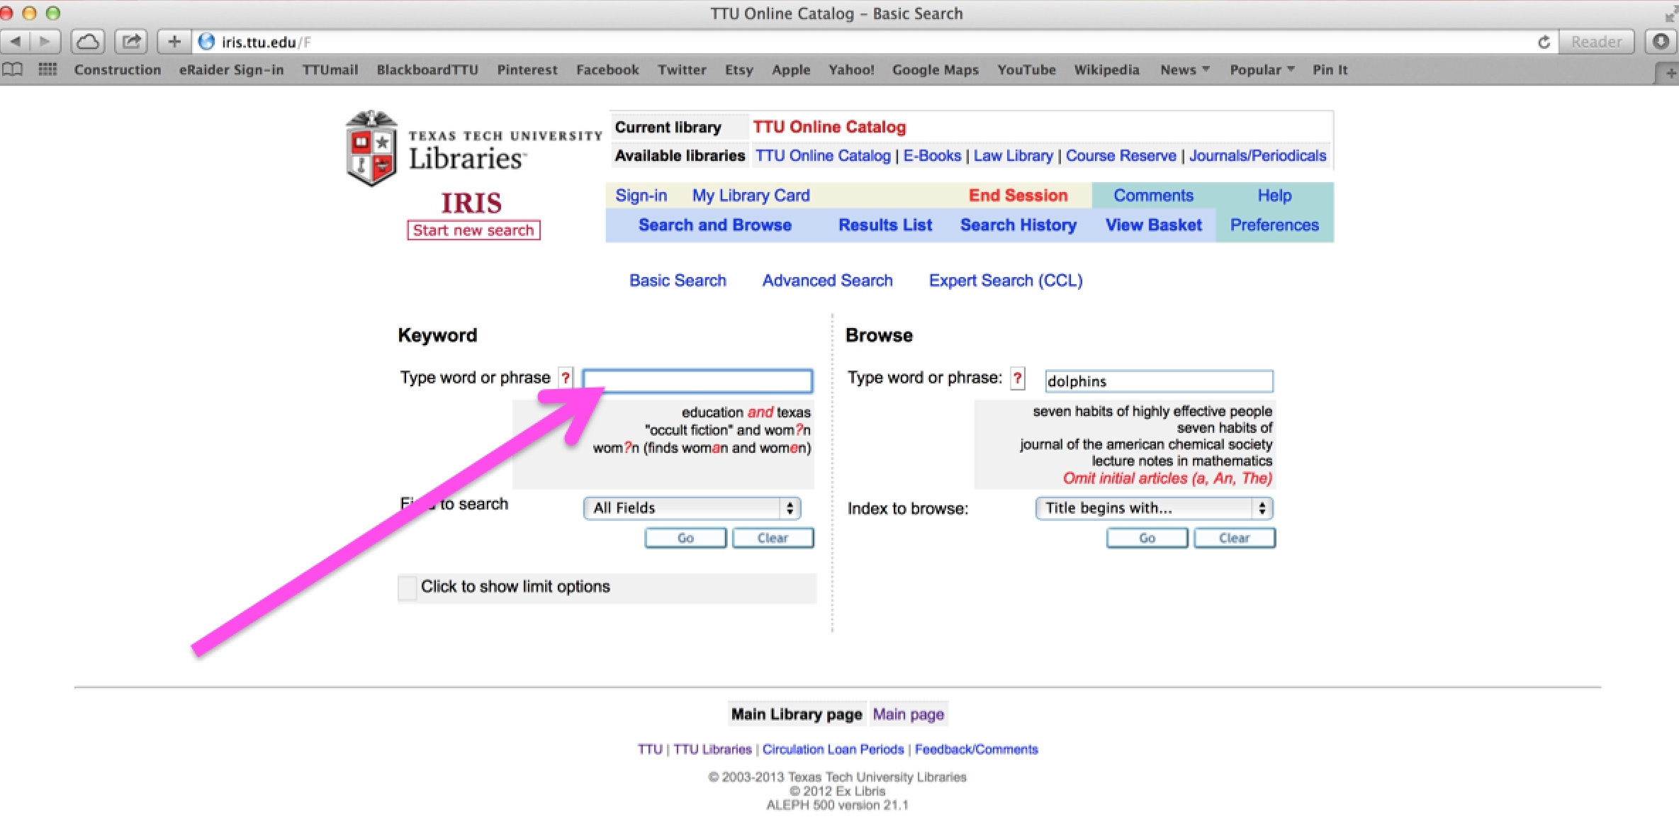The height and width of the screenshot is (832, 1679).
Task: Click the Share toolbar icon
Action: [x=131, y=42]
